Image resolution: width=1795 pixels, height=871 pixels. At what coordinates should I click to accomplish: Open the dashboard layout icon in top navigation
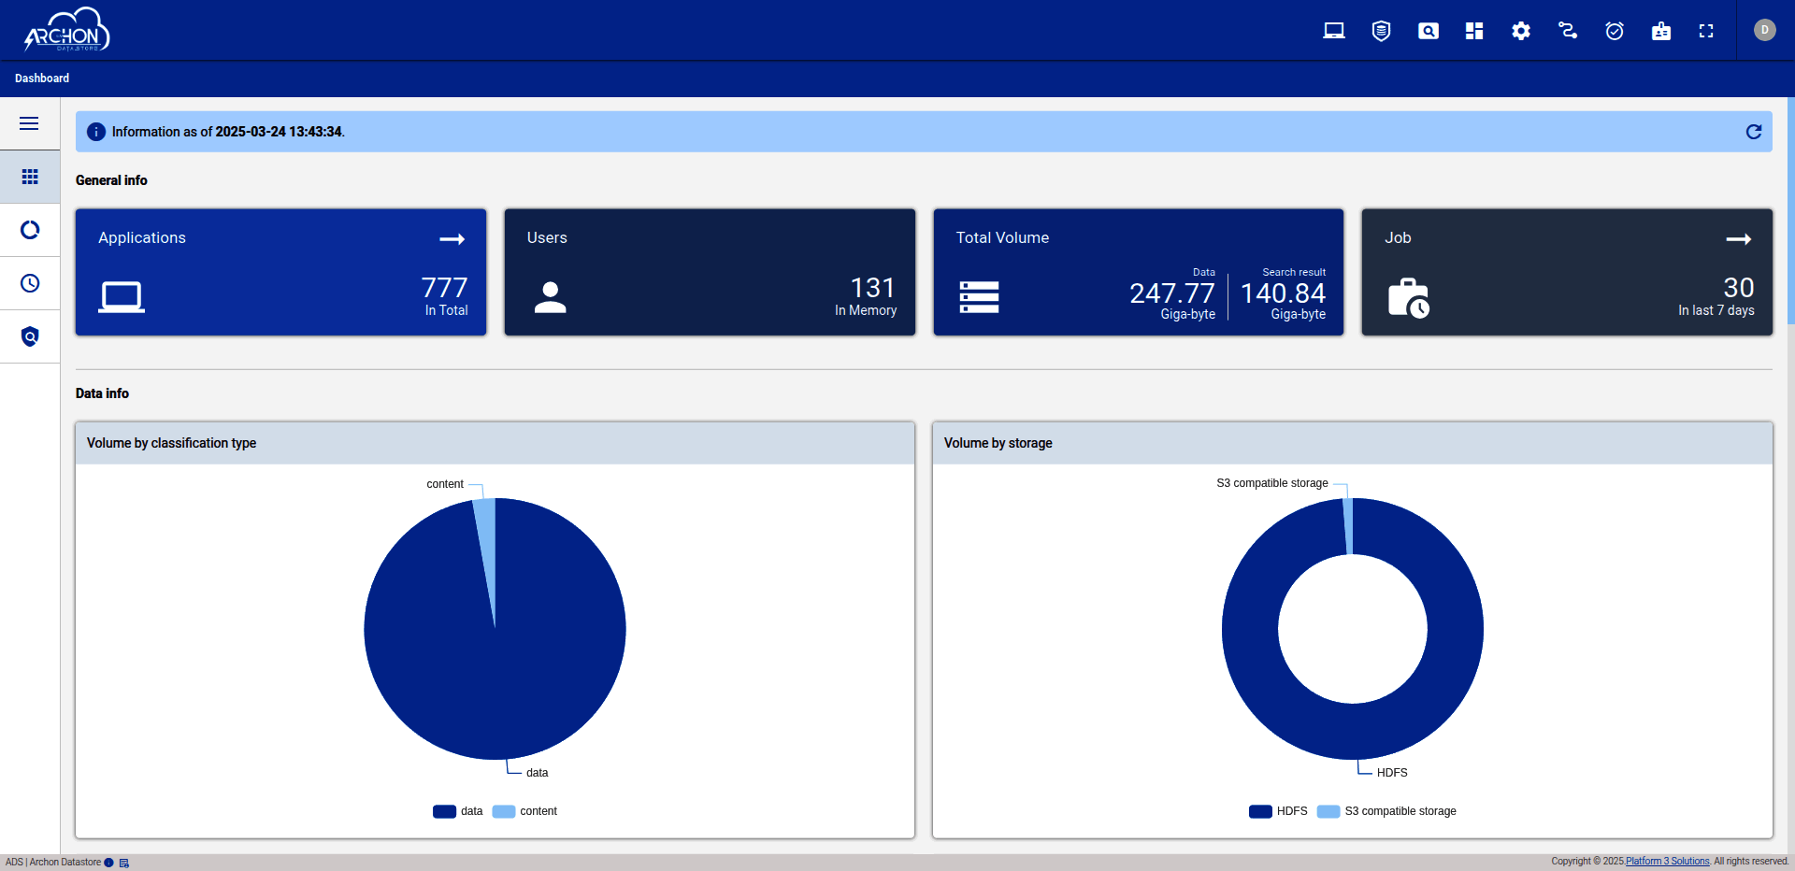(1473, 30)
